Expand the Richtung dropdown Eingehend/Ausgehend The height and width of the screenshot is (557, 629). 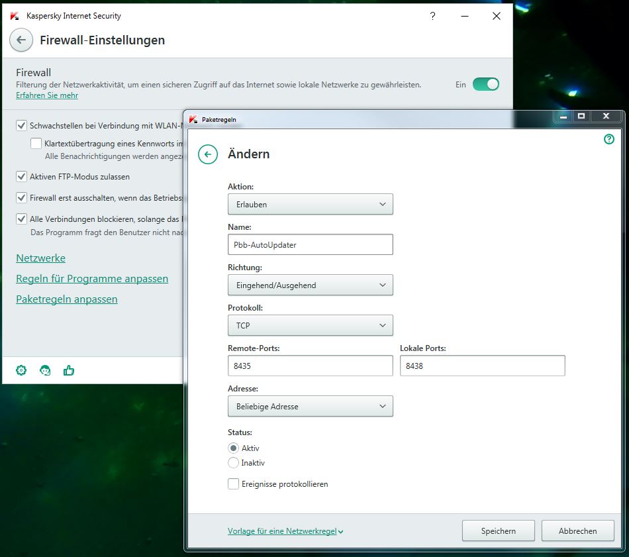pyautogui.click(x=310, y=285)
